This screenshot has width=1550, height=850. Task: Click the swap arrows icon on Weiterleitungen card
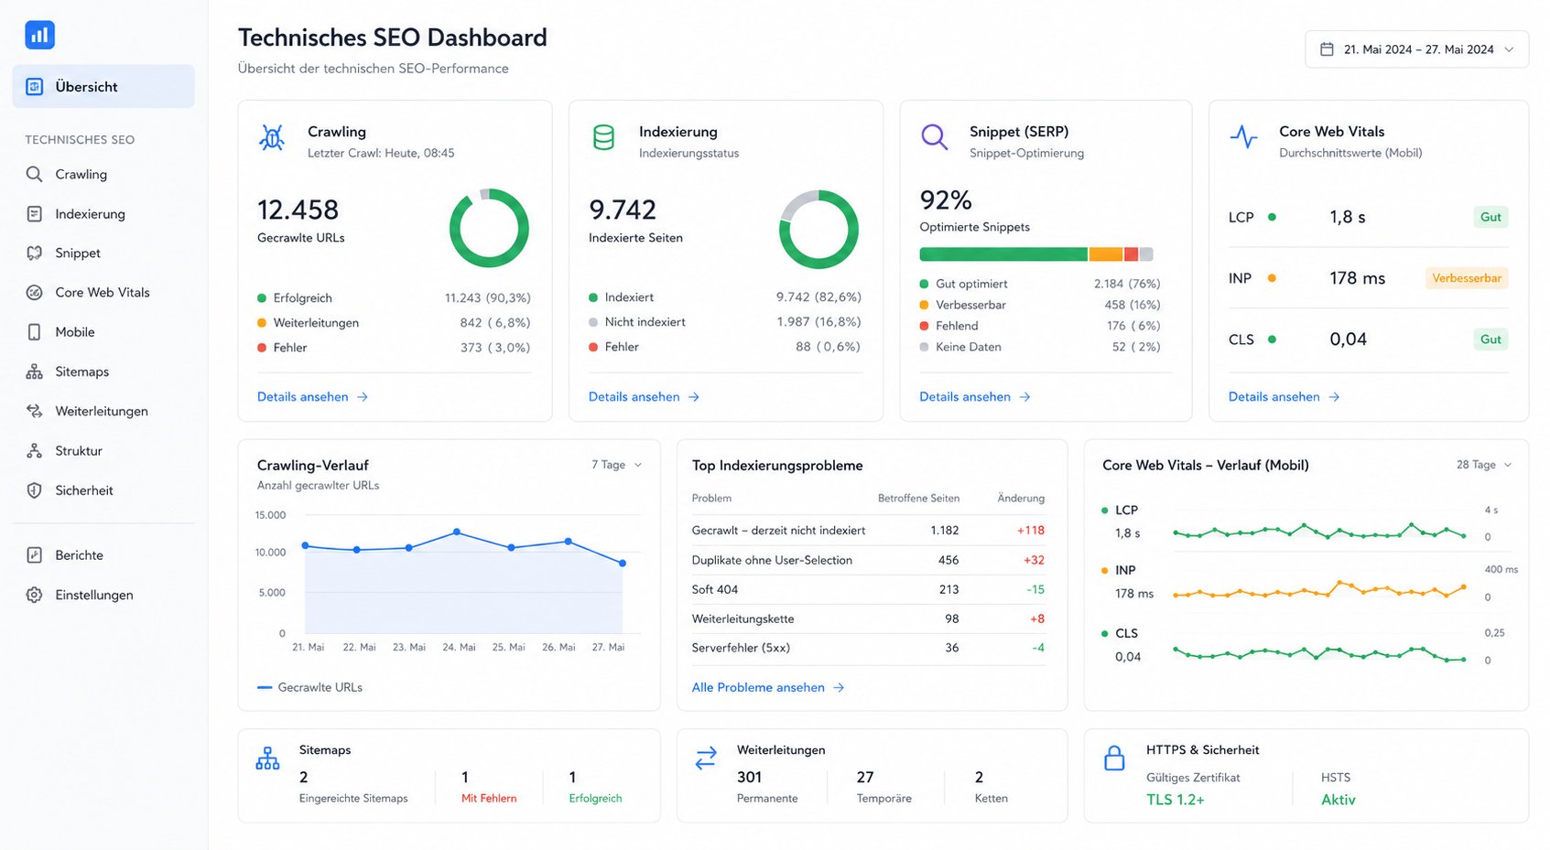tap(706, 759)
